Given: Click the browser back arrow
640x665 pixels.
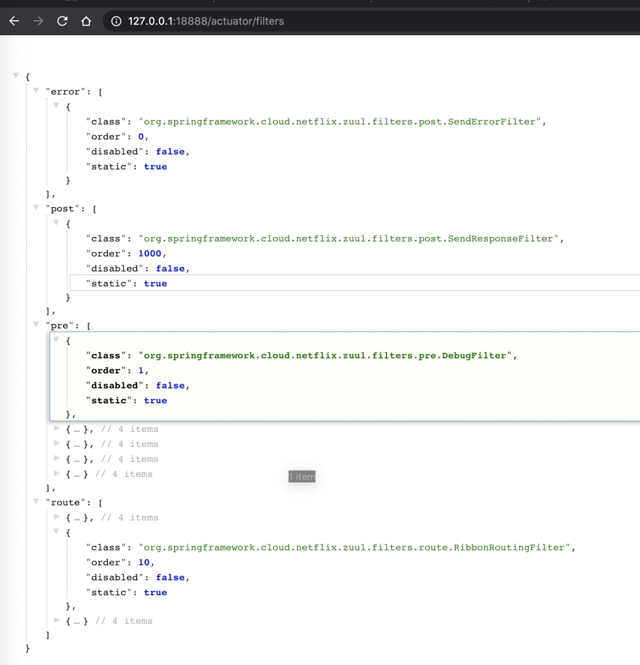Looking at the screenshot, I should click(x=15, y=21).
